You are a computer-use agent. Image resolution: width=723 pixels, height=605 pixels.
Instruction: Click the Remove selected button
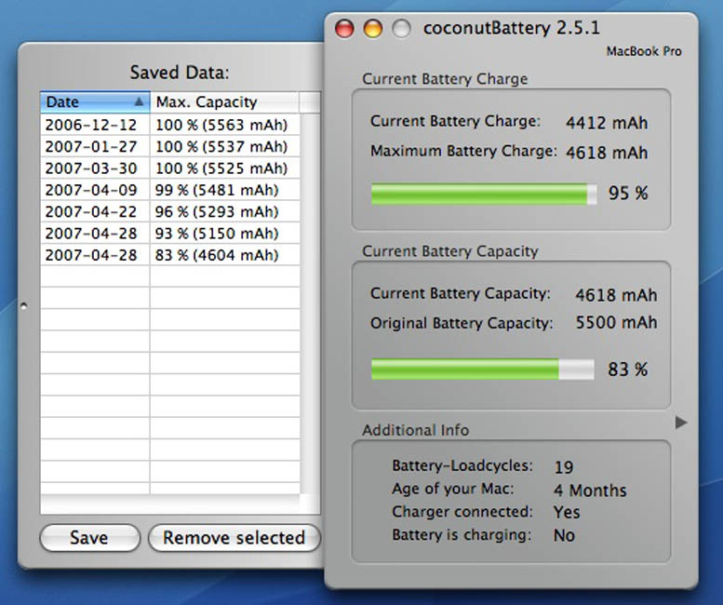coord(234,538)
